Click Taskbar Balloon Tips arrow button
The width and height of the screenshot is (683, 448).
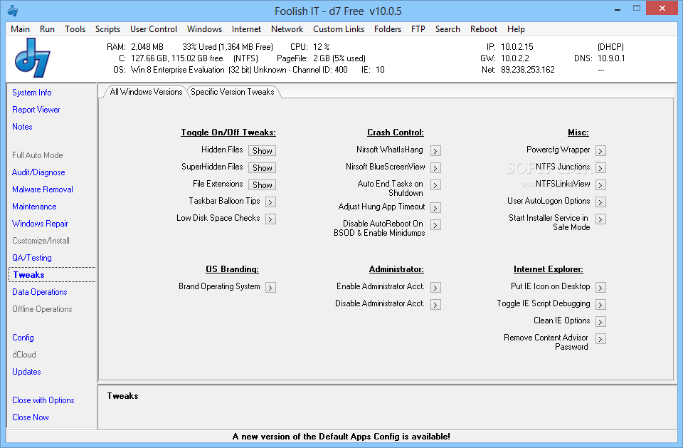point(270,202)
